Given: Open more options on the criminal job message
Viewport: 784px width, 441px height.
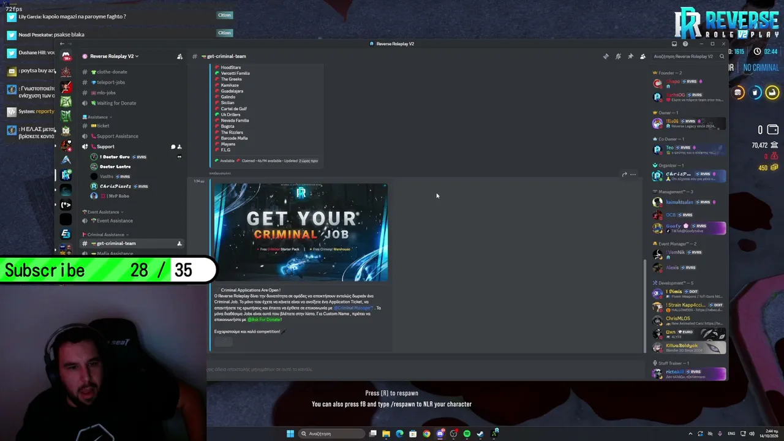Looking at the screenshot, I should point(633,175).
